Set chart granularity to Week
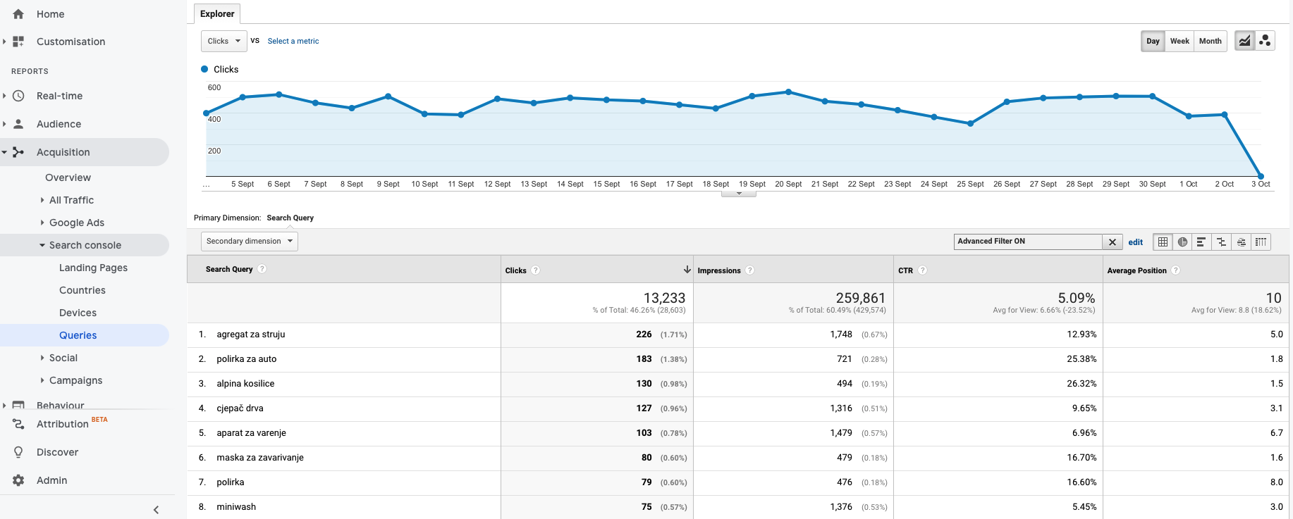Image resolution: width=1293 pixels, height=519 pixels. pos(1179,41)
